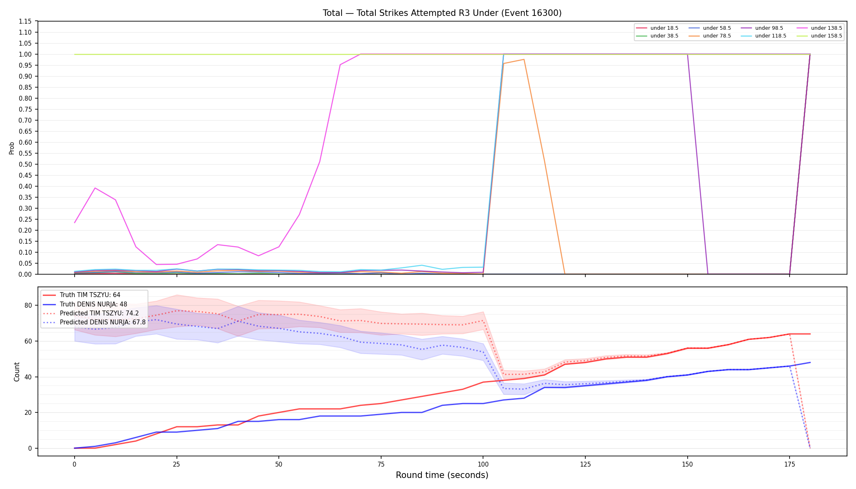
Task: Click the 0.10 tick on the Prob axis
Action: point(25,252)
